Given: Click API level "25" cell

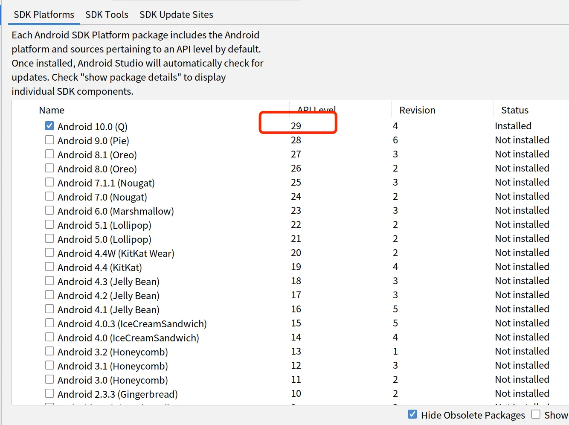Looking at the screenshot, I should (296, 182).
